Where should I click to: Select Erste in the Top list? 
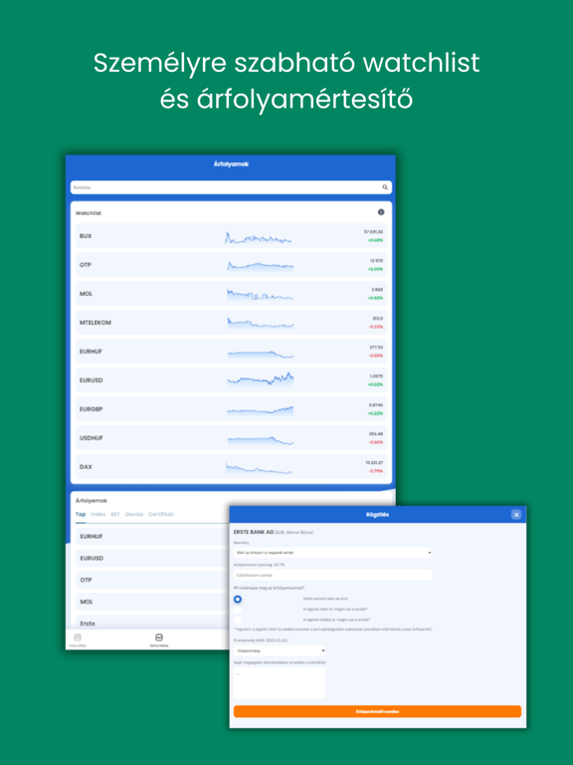152,623
